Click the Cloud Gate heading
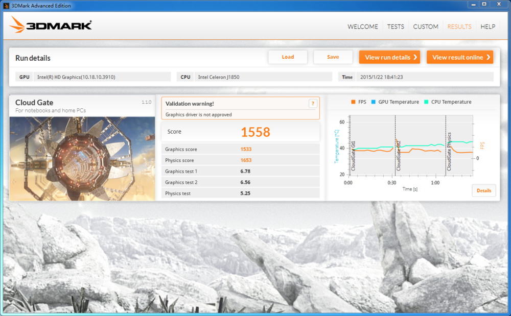 click(x=34, y=103)
